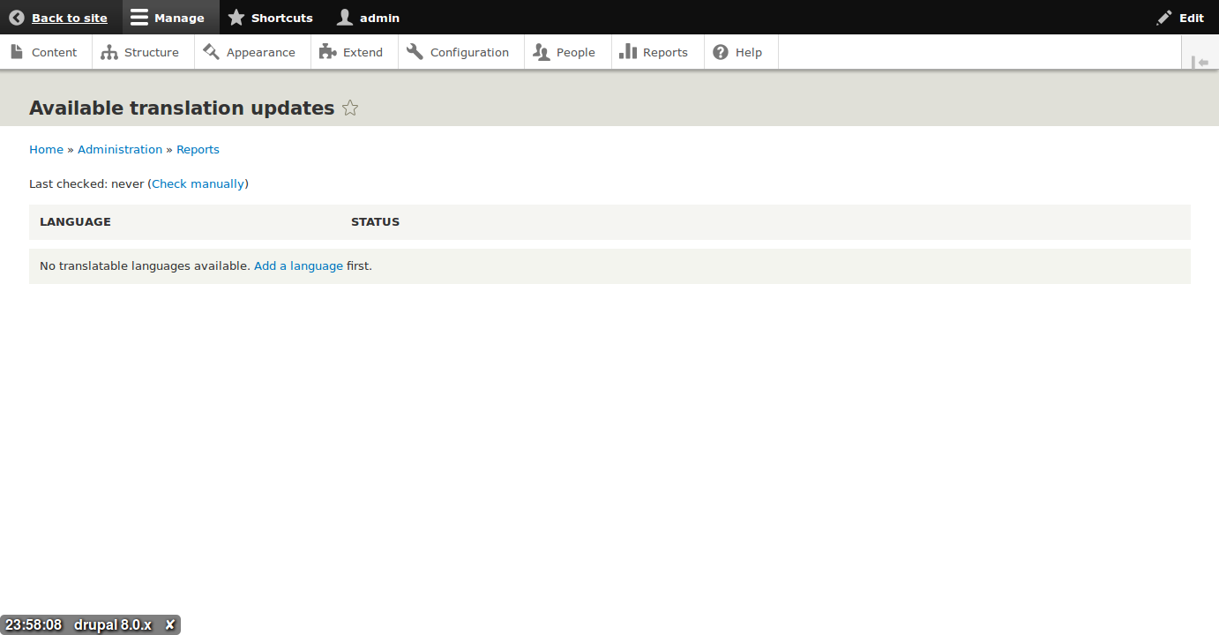Click the Content page icon
Viewport: 1219px width, 635px height.
pyautogui.click(x=17, y=52)
